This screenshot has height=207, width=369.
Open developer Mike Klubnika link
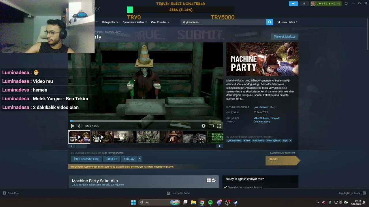pos(261,118)
